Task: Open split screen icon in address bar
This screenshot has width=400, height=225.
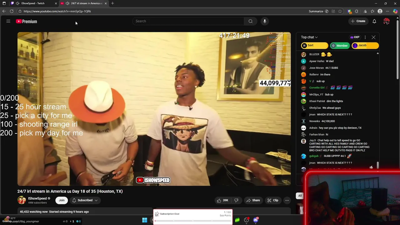Action: [333, 11]
